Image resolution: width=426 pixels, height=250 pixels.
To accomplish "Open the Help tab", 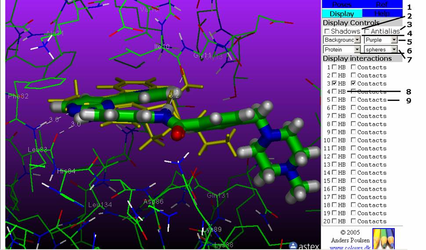I will (382, 13).
